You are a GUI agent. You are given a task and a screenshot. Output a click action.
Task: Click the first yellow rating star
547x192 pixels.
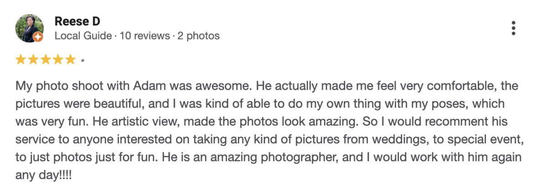tap(21, 59)
